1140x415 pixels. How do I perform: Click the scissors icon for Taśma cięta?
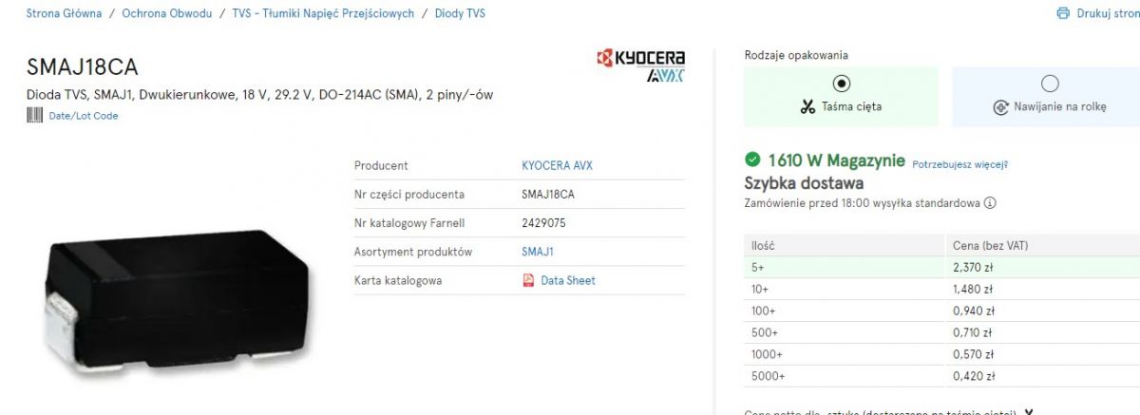coord(807,107)
